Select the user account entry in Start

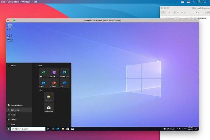[x=19, y=105]
